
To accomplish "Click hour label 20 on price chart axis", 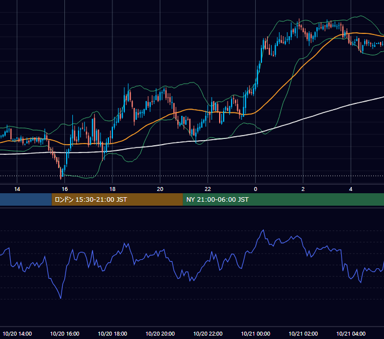I will 160,189.
